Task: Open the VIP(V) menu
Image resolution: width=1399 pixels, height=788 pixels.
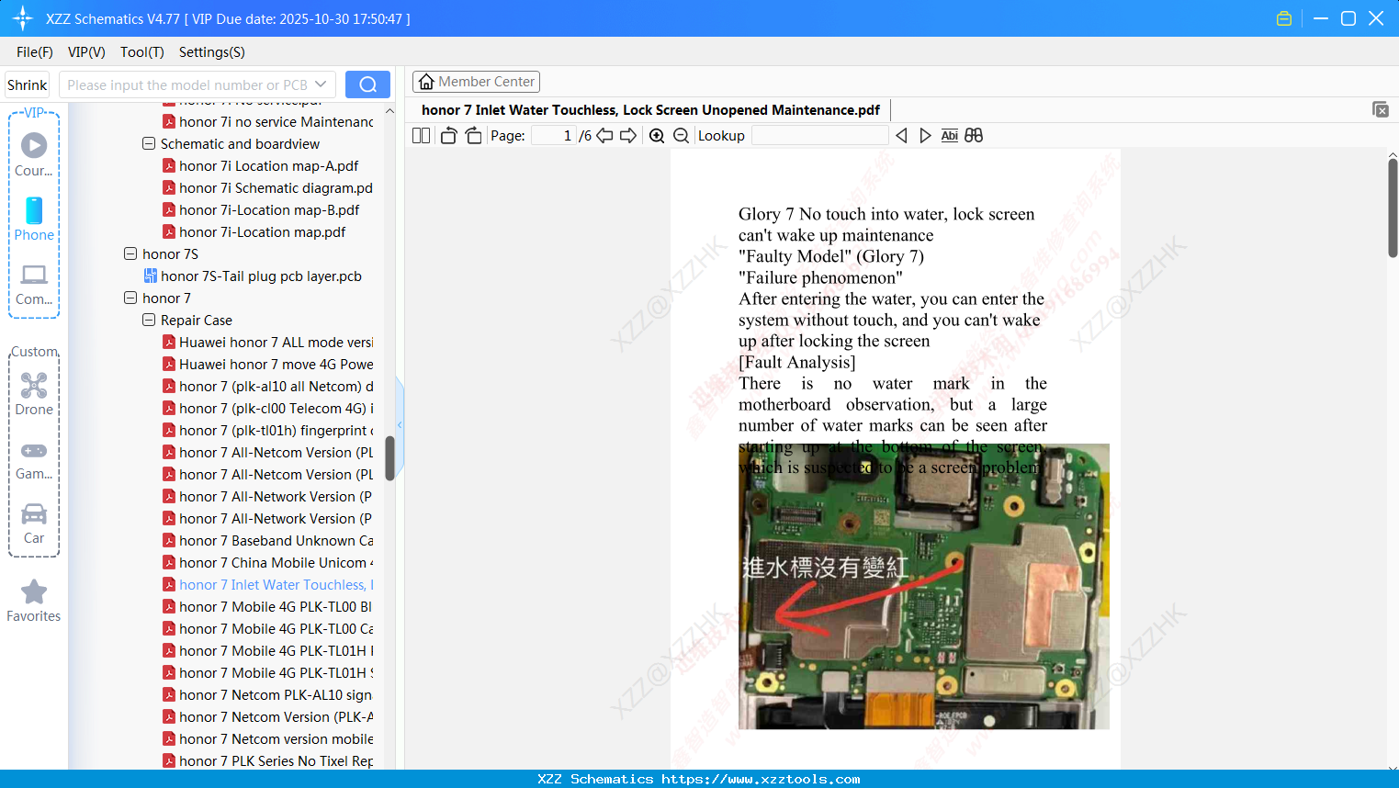Action: (86, 52)
